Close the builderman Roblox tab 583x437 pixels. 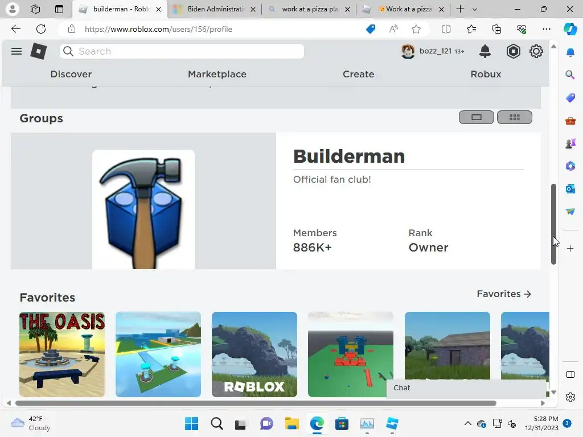(159, 9)
